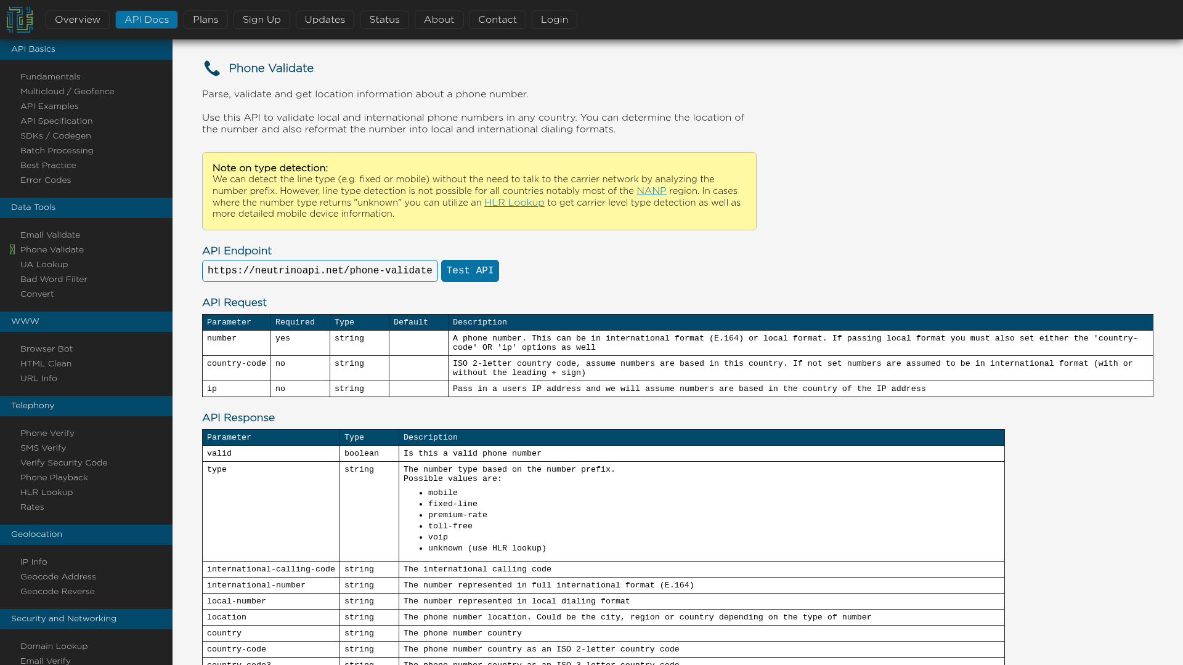The image size is (1183, 665).
Task: Open Multicloud / Geofence docs
Action: click(x=67, y=92)
